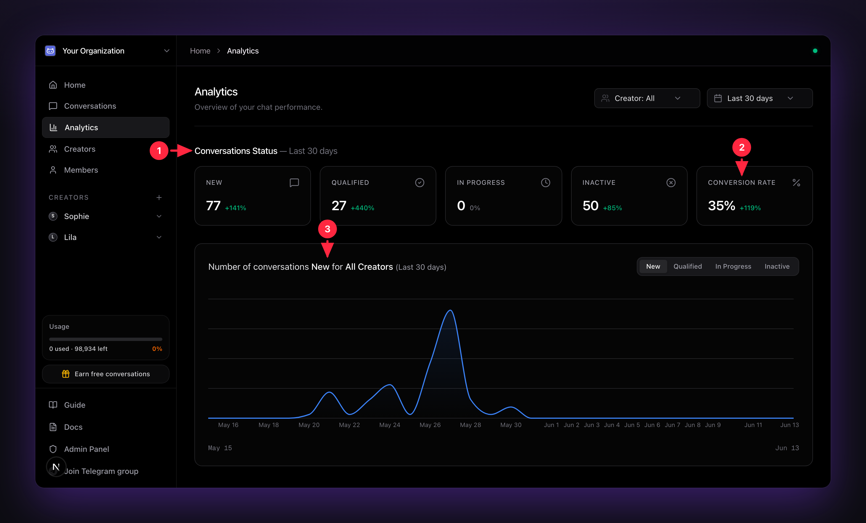Expand the Sophie creator chevron

pos(159,216)
